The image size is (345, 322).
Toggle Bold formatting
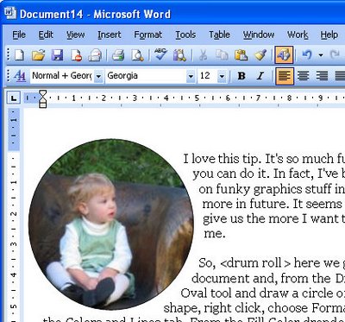241,76
